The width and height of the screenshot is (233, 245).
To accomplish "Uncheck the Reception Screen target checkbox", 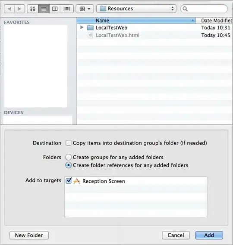I will [x=69, y=181].
